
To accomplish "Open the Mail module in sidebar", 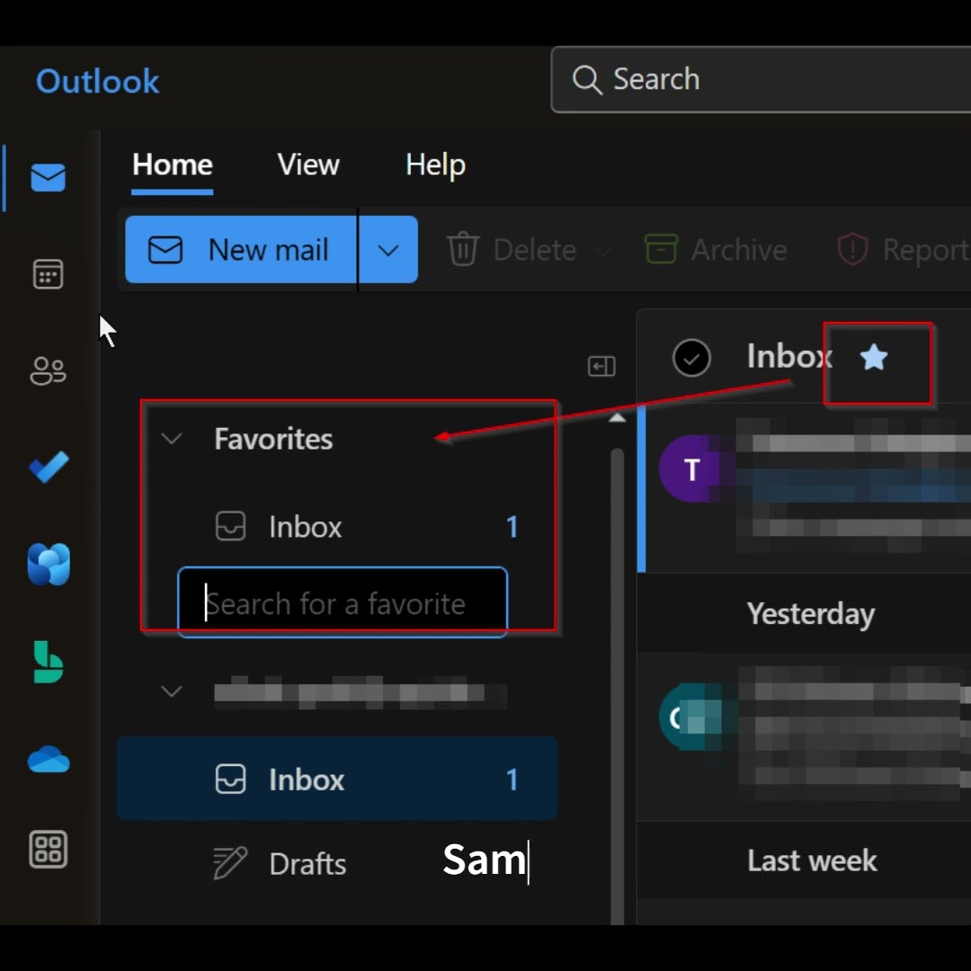I will [49, 178].
